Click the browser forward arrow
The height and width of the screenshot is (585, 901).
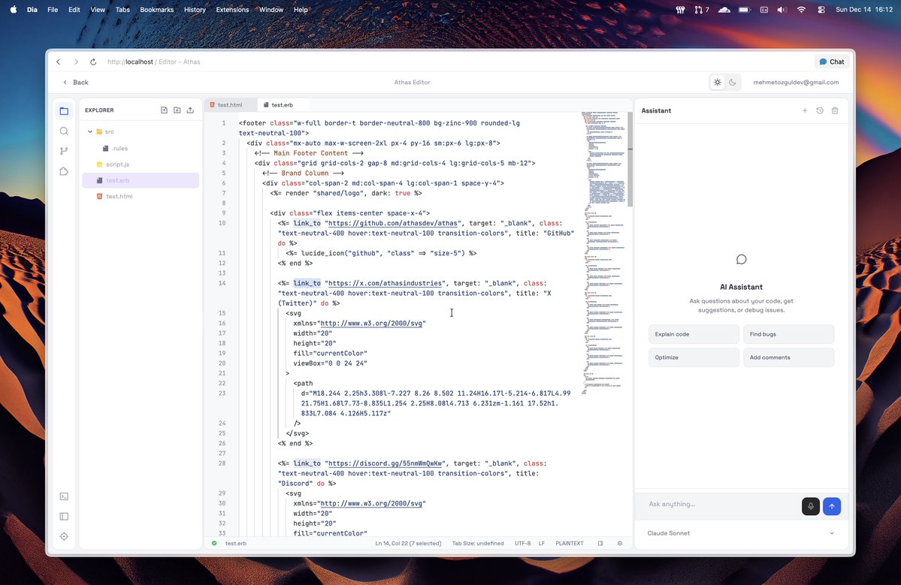point(75,62)
